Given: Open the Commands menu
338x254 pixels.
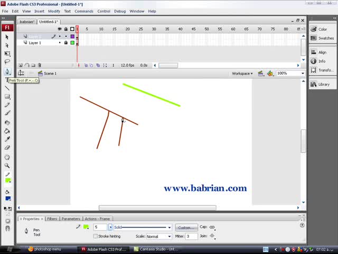Looking at the screenshot, I should pyautogui.click(x=84, y=11).
